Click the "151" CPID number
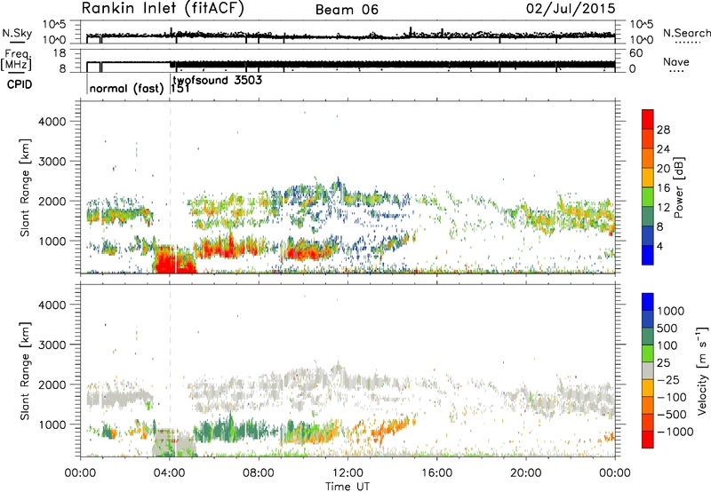 [x=180, y=88]
